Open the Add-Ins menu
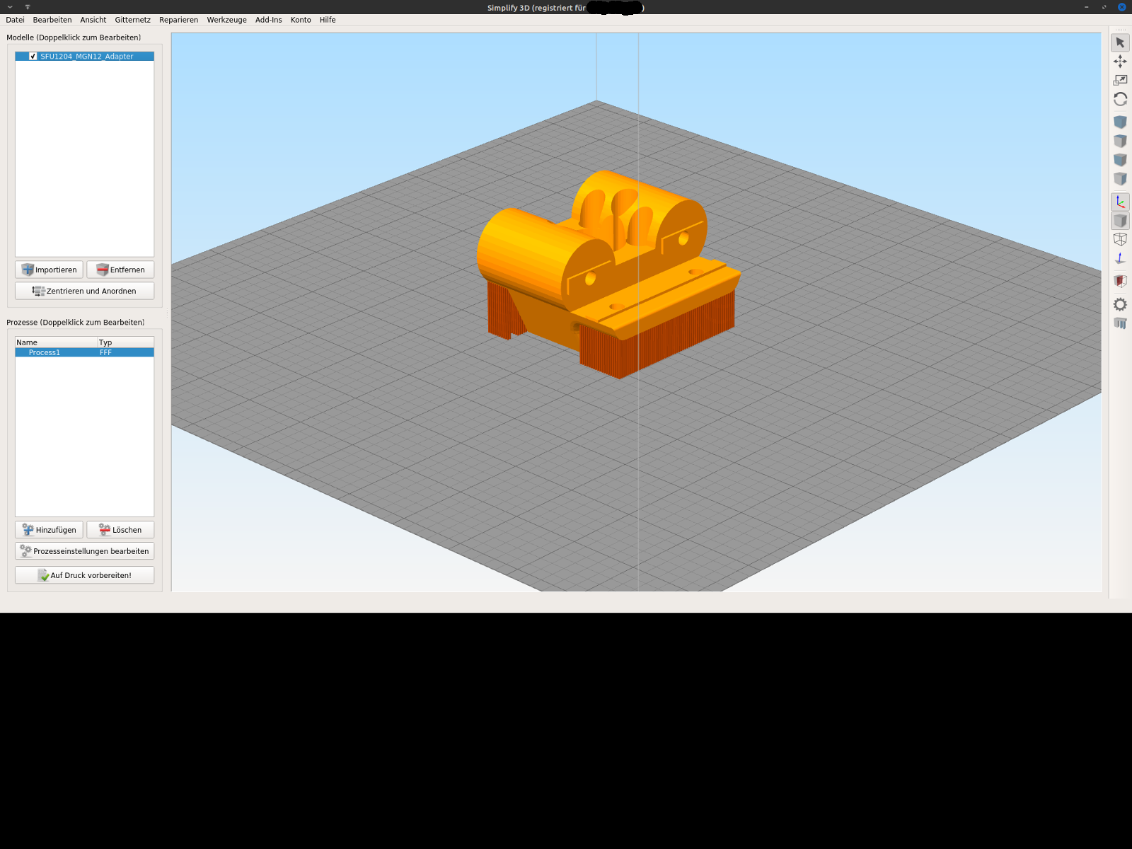This screenshot has width=1132, height=849. tap(268, 20)
